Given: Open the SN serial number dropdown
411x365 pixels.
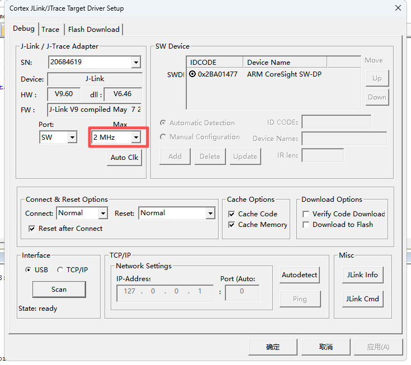Looking at the screenshot, I should click(136, 62).
